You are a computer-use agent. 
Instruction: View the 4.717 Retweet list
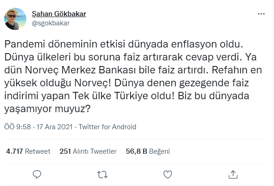tap(28, 151)
